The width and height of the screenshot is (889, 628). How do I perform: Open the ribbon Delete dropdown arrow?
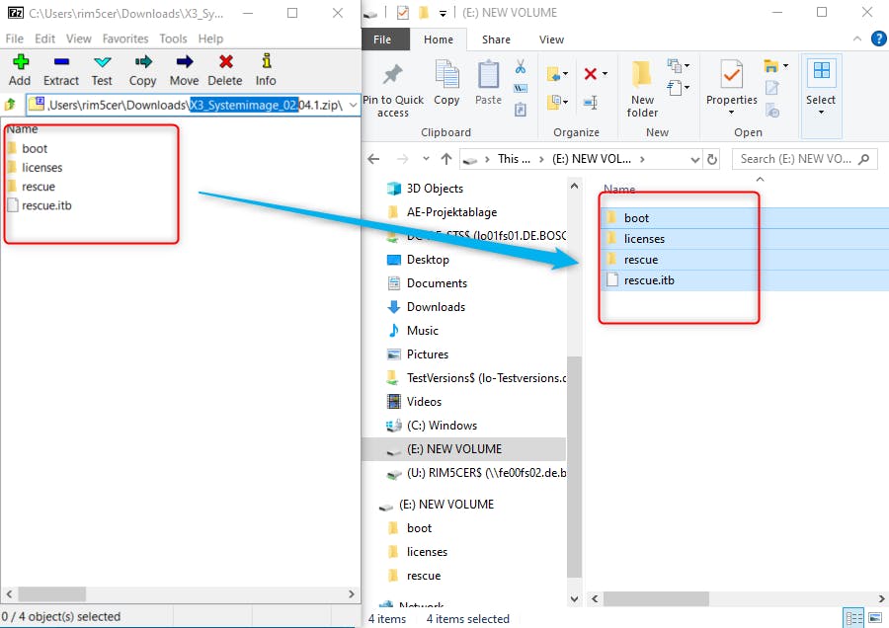(605, 74)
